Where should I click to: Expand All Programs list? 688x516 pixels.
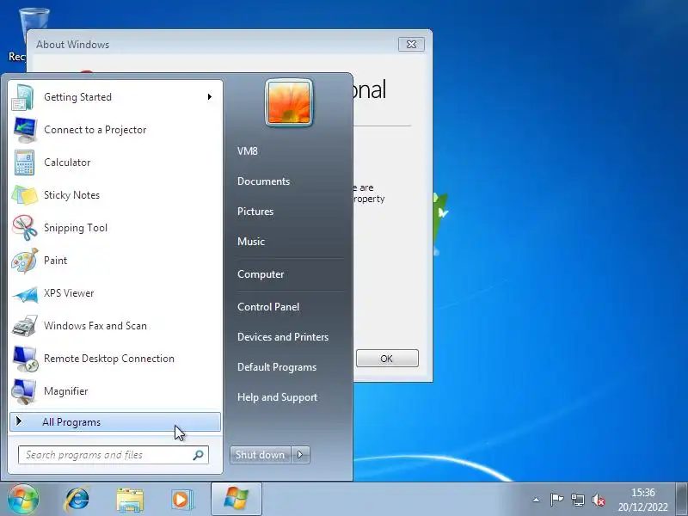115,422
